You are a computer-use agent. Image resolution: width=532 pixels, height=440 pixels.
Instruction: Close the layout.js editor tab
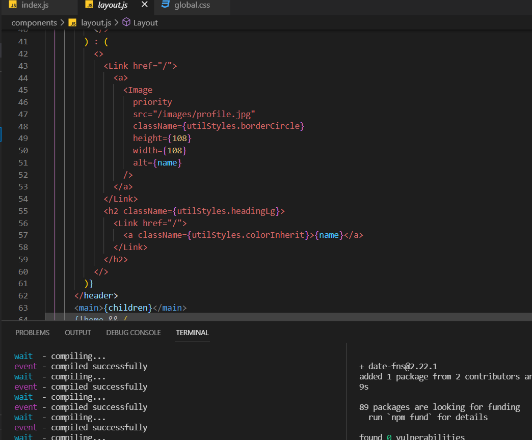(x=144, y=4)
